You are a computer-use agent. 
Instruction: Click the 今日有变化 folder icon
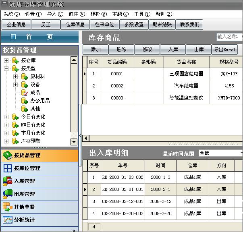click(15, 117)
